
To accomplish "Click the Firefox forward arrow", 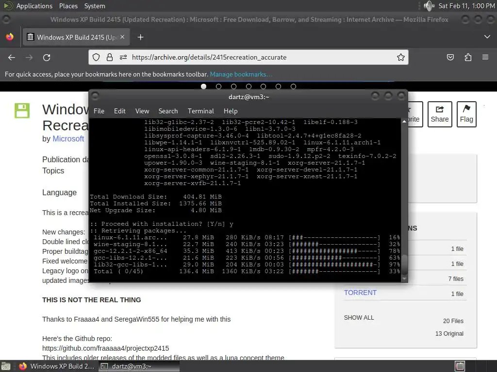I will (29, 58).
